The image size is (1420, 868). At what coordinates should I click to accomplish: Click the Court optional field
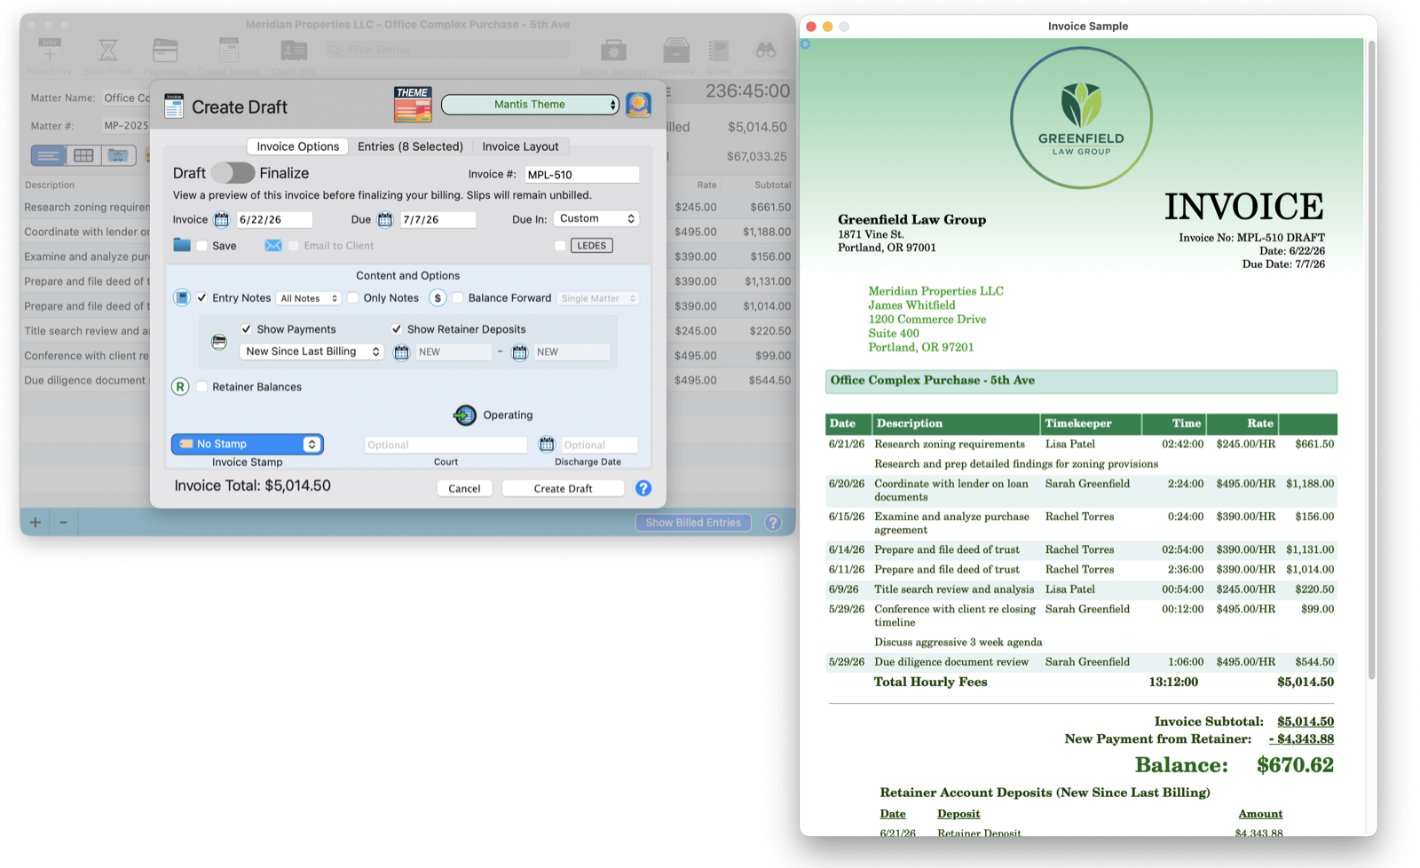coord(446,445)
